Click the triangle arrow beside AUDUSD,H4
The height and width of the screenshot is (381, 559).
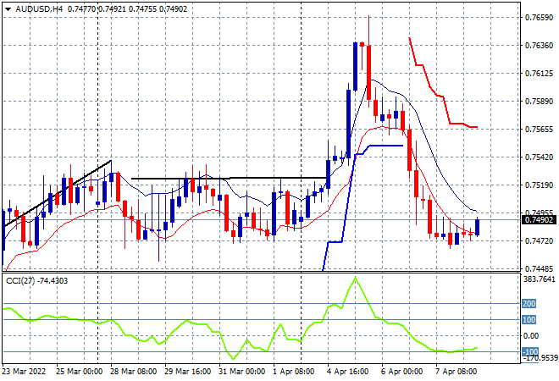coord(8,7)
